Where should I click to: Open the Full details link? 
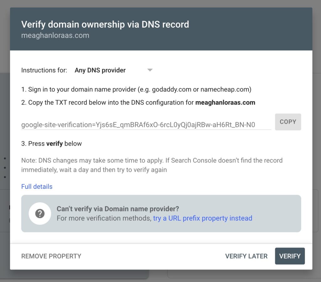(37, 187)
